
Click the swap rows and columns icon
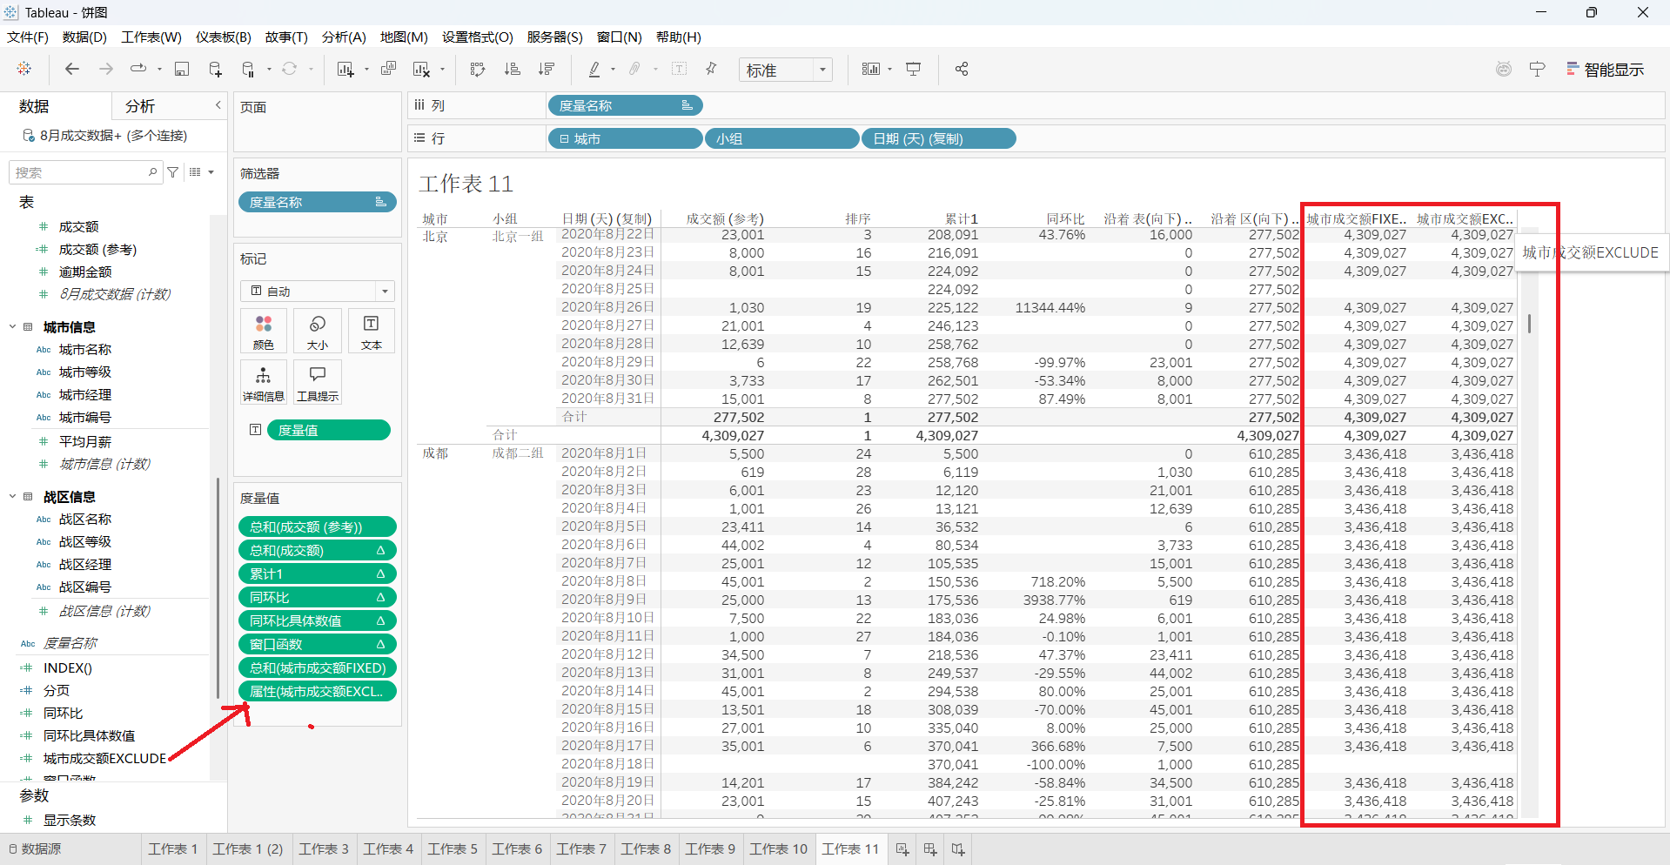point(477,69)
